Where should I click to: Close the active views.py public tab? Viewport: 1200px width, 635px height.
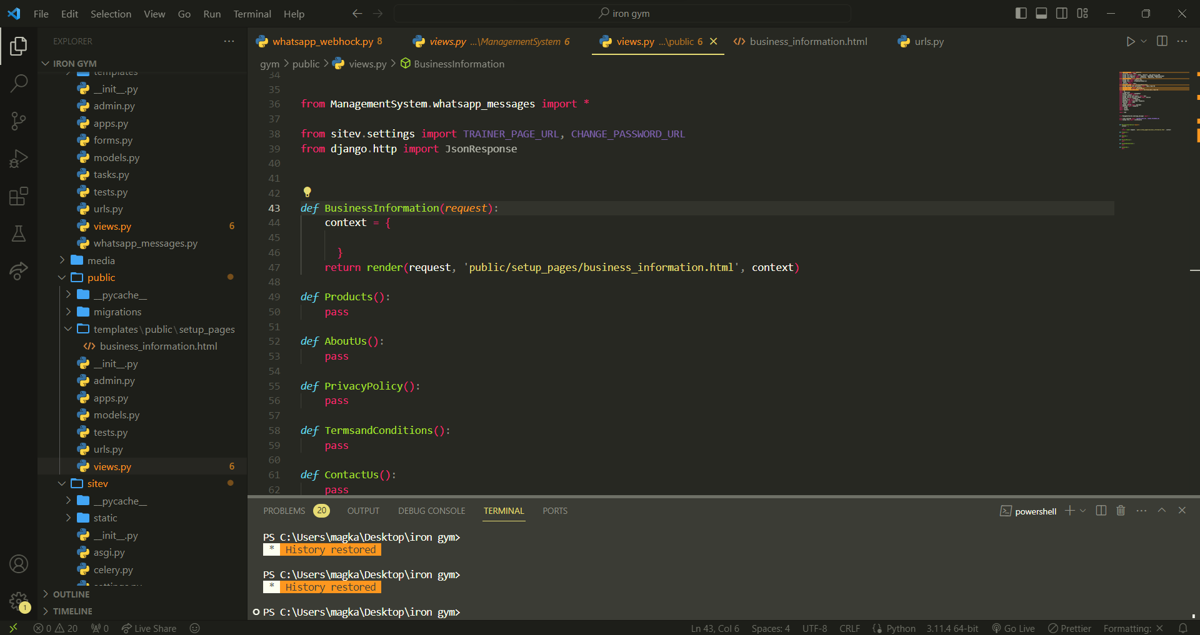click(x=713, y=41)
